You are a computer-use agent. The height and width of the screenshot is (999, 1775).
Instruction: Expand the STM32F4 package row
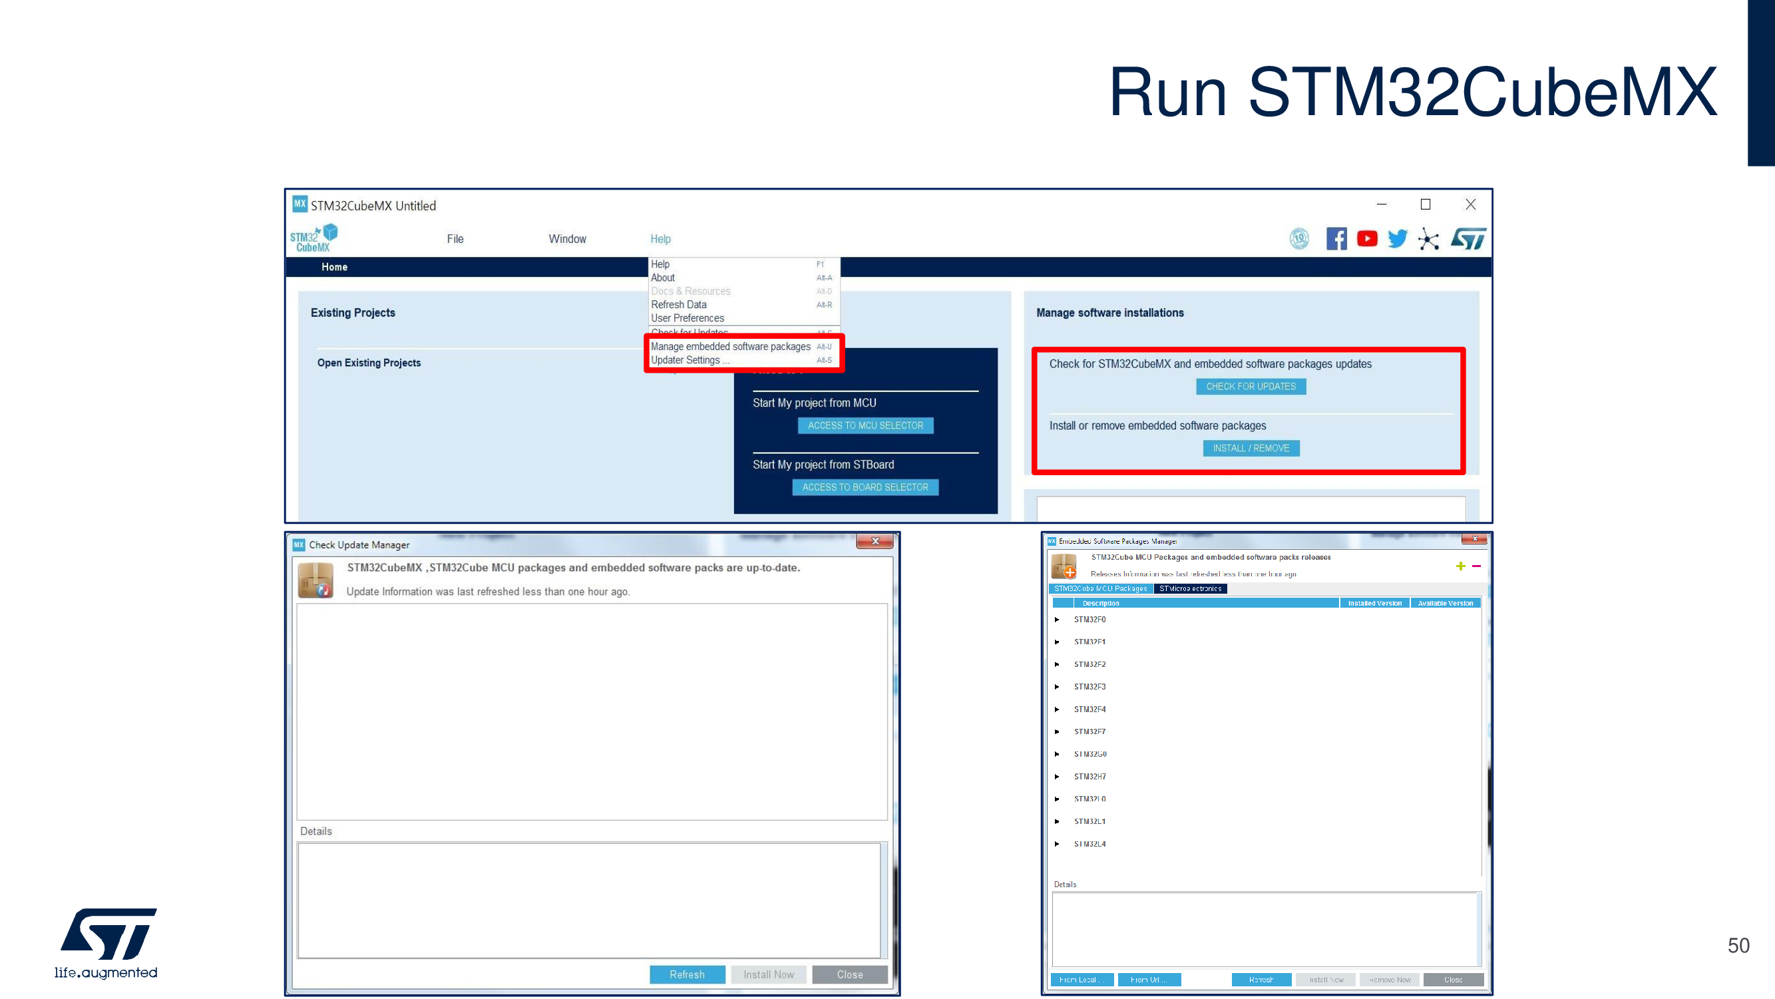(x=1057, y=709)
